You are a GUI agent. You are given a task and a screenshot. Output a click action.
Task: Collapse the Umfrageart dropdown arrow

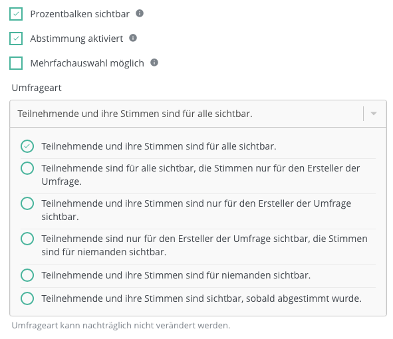coord(374,114)
